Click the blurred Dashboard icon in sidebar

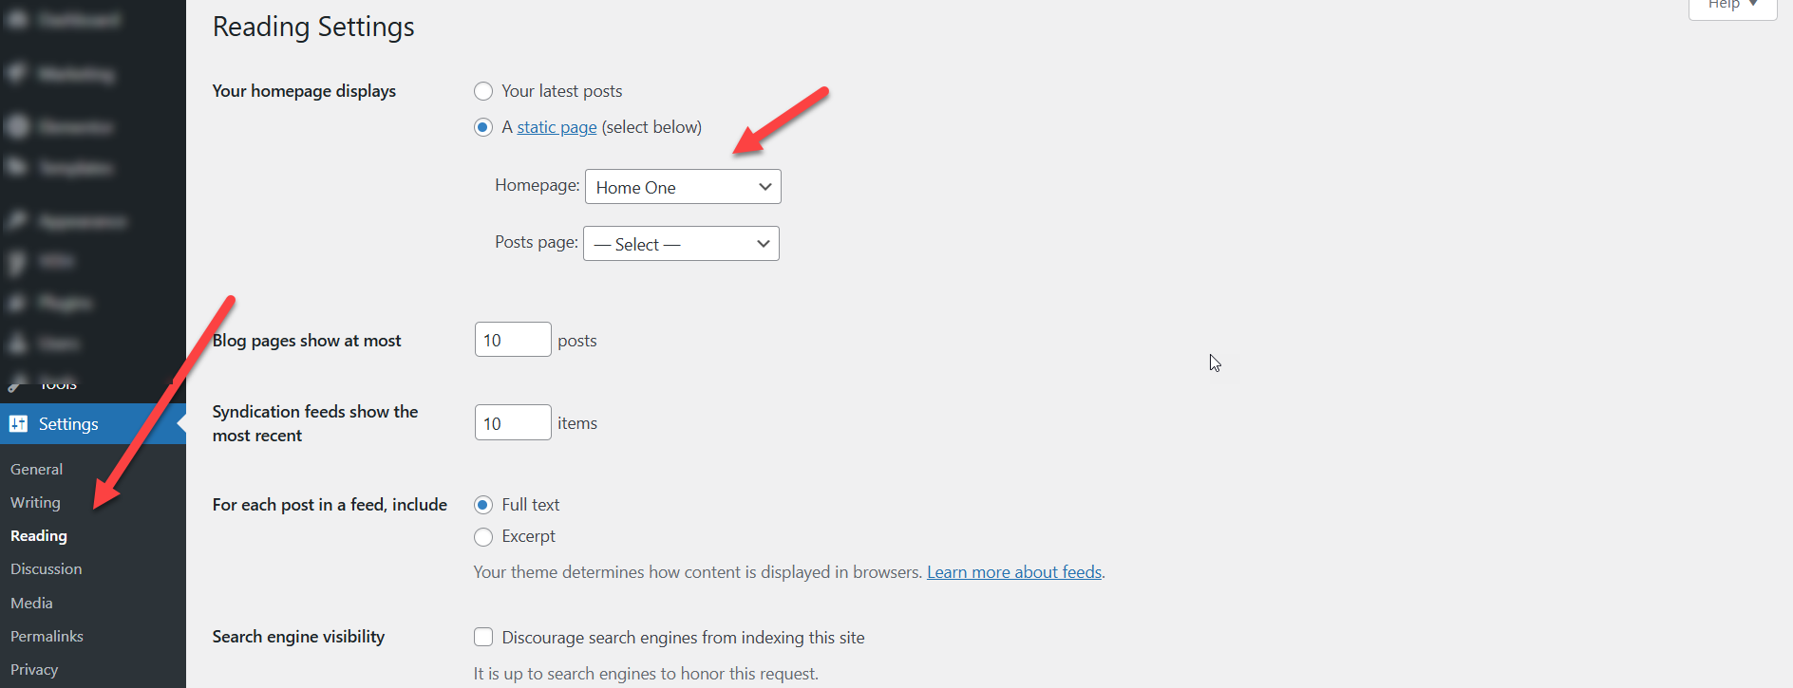pyautogui.click(x=17, y=20)
